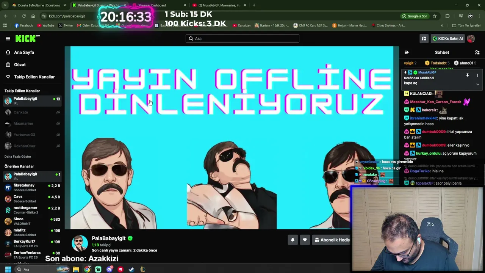Click Daha Fazla Göster in sidebar
This screenshot has height=273, width=485.
pyautogui.click(x=18, y=156)
